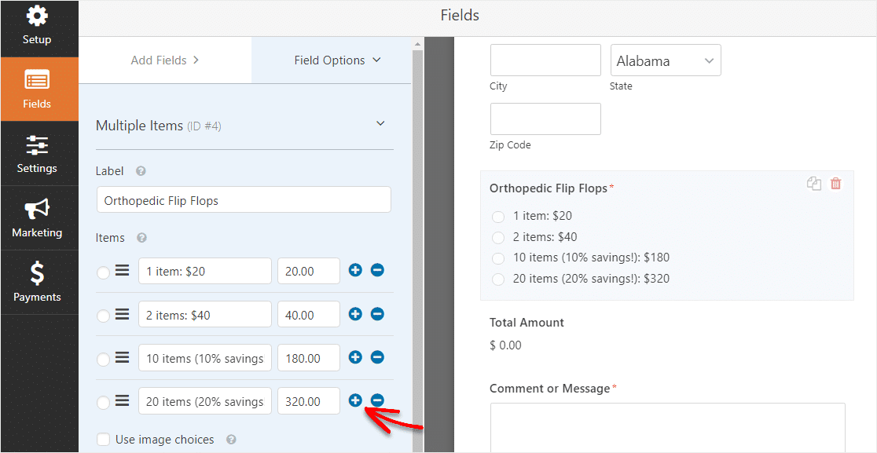Viewport: 877px width, 453px height.
Task: Edit price field 40.00
Action: click(x=309, y=315)
